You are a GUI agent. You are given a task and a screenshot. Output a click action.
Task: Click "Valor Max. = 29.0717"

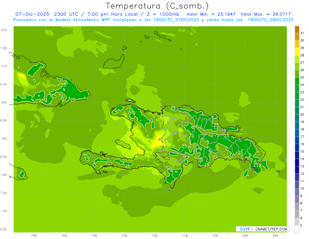pos(266,14)
